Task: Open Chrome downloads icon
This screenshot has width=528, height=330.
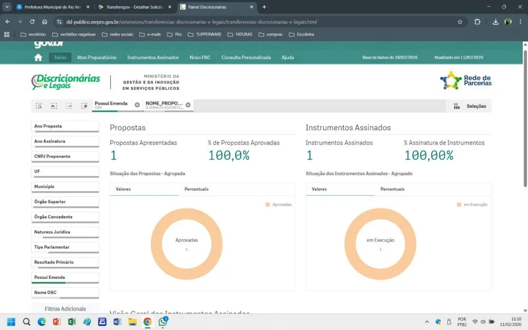Action: click(495, 22)
